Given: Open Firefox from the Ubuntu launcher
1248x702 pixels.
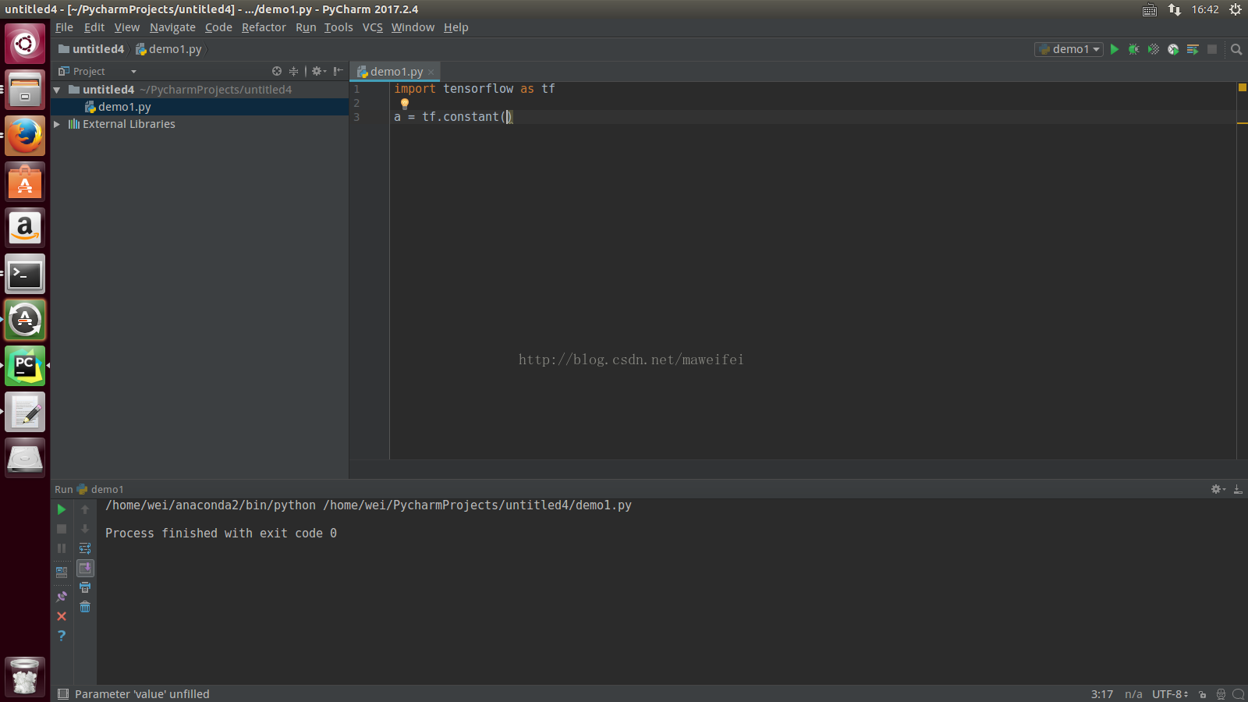Looking at the screenshot, I should [25, 136].
